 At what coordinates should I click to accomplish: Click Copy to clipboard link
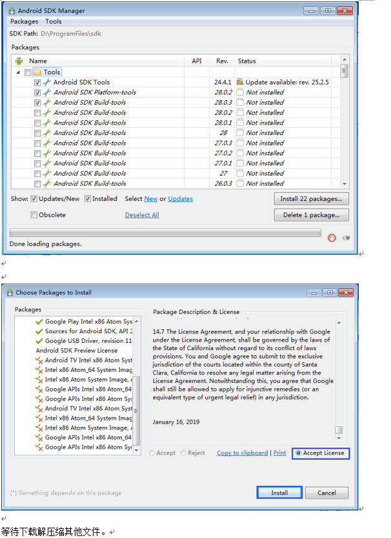[242, 453]
